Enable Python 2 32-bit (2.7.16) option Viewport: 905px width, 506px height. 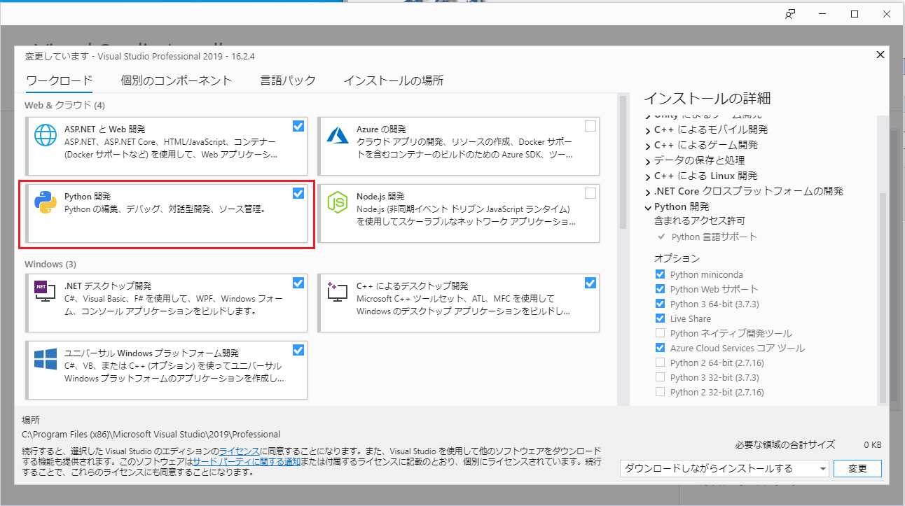click(660, 392)
